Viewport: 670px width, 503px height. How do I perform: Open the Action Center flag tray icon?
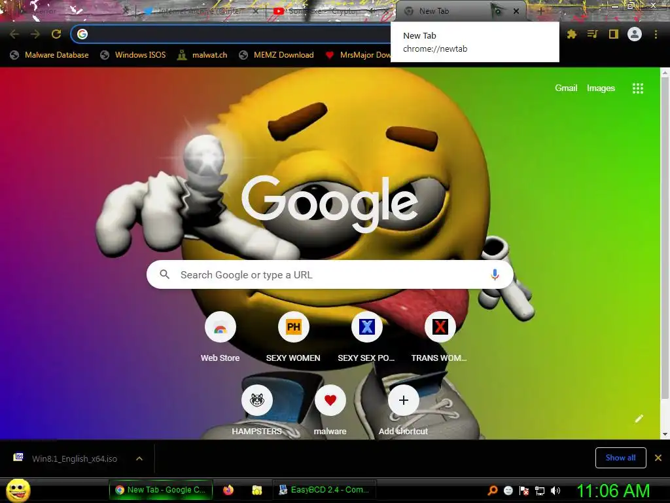coord(524,490)
